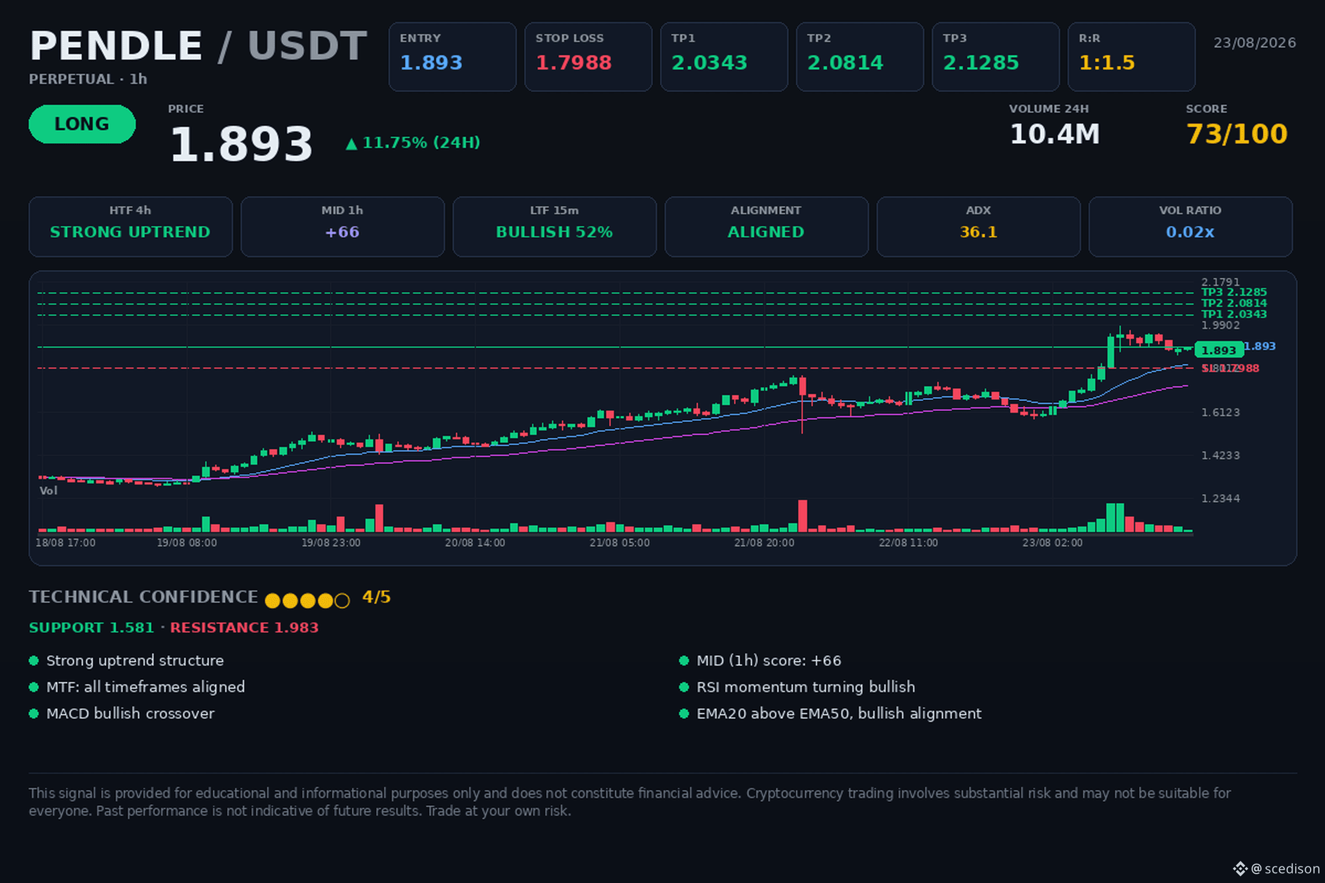Click the PENDLE / USDT pair title
Screen dimensions: 1325x883
click(x=198, y=46)
